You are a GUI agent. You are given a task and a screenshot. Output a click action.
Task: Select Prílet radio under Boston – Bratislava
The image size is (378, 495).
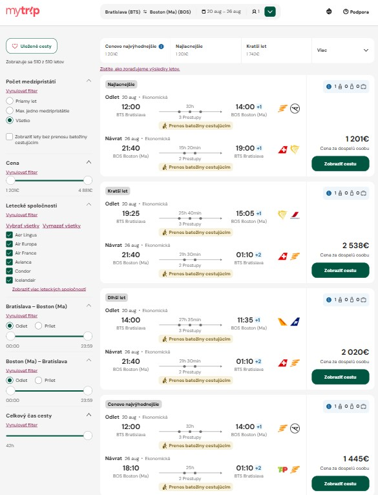pyautogui.click(x=39, y=380)
